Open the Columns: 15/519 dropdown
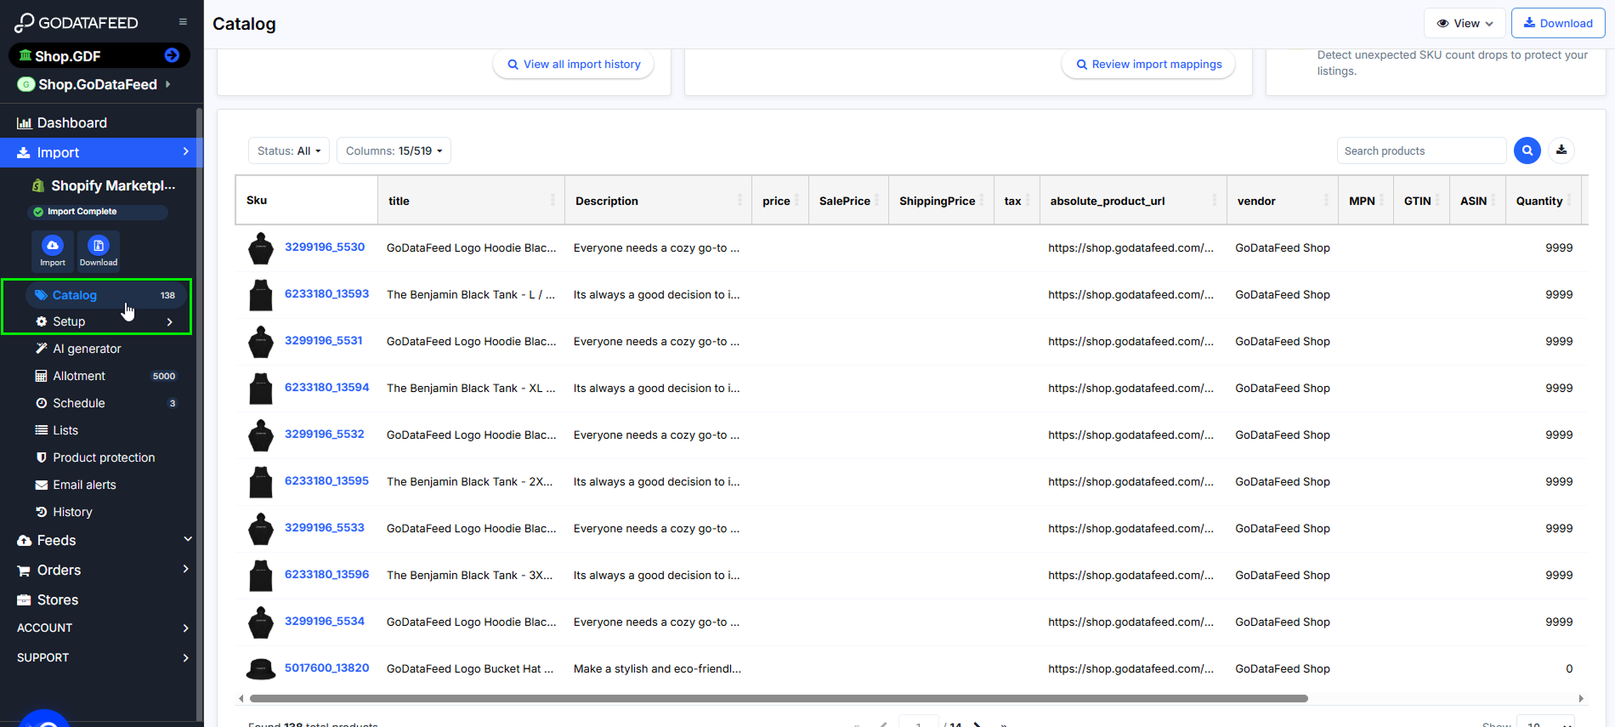 394,151
